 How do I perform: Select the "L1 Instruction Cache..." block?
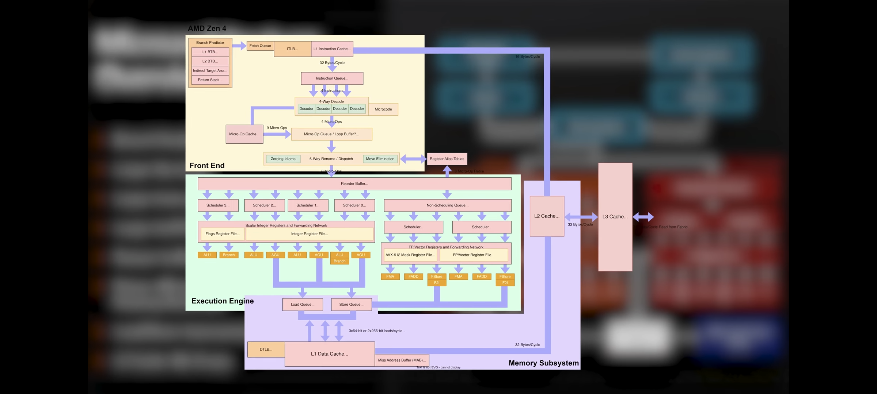pos(332,49)
